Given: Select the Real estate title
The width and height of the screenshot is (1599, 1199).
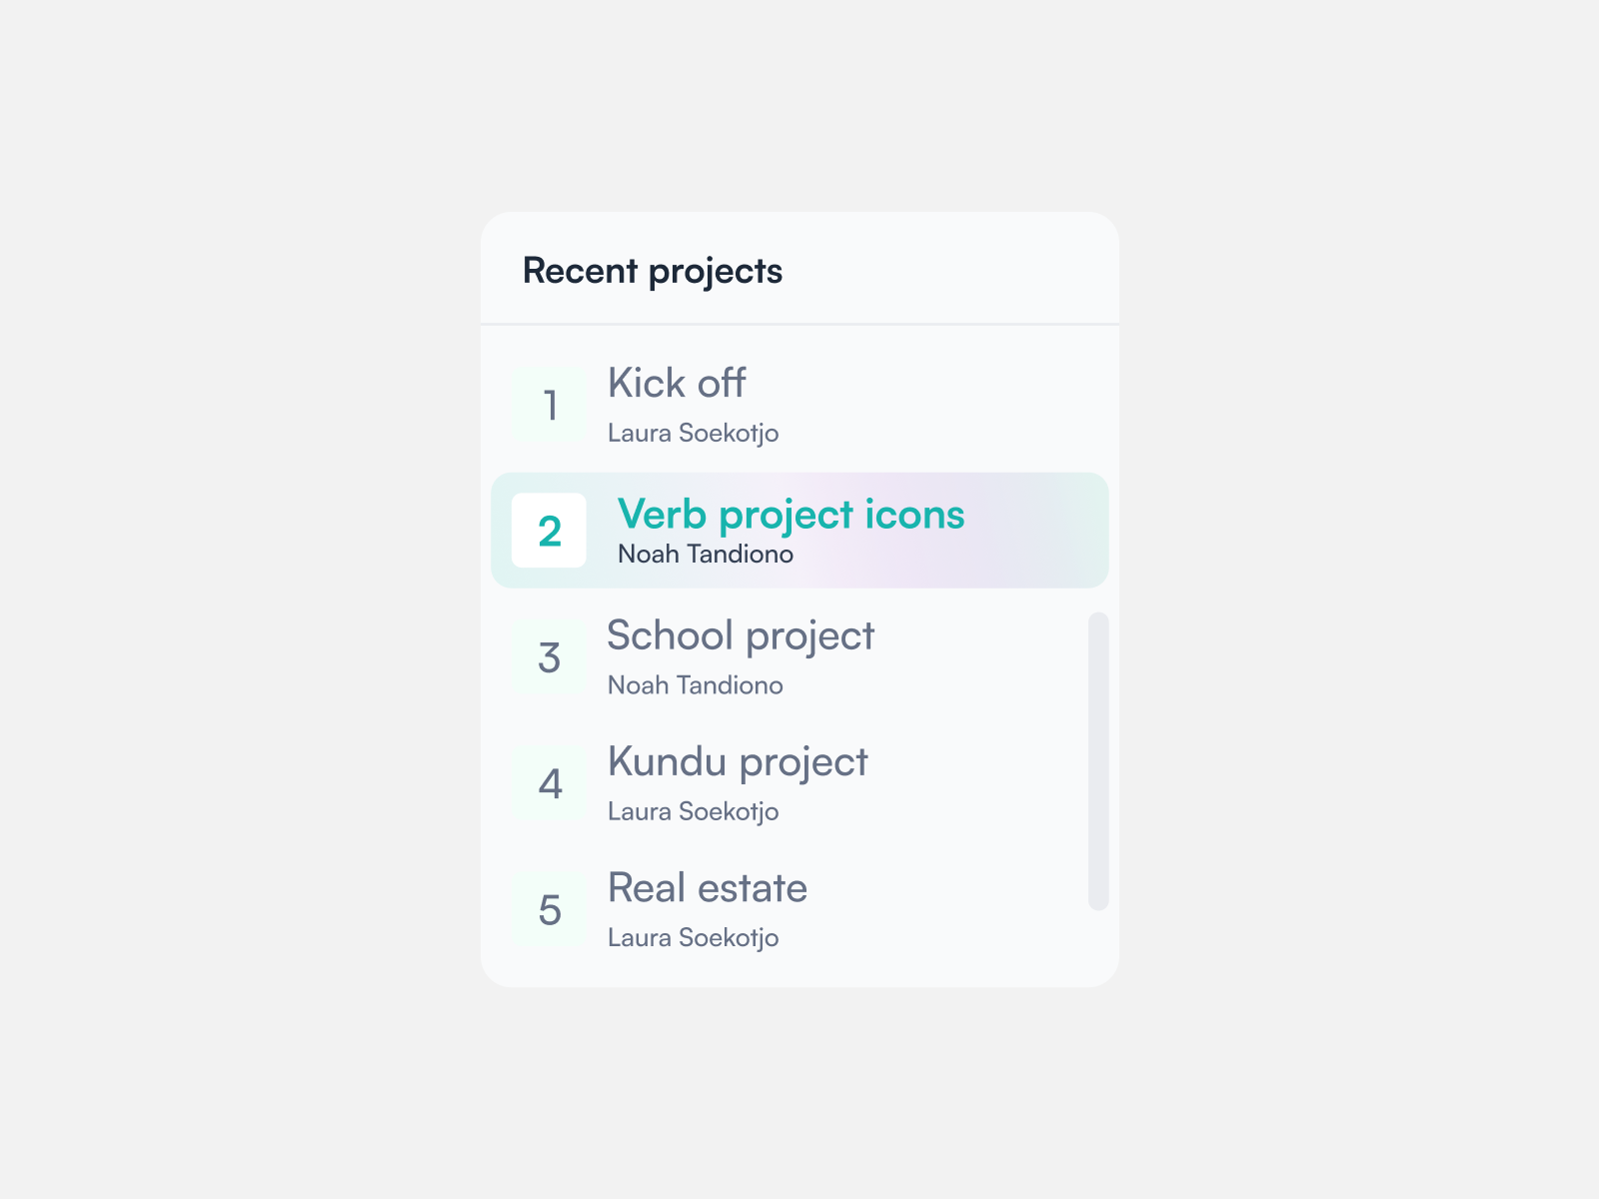Looking at the screenshot, I should (x=708, y=887).
